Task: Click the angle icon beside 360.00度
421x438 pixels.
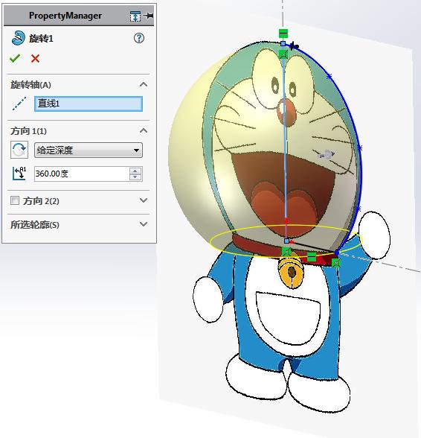Action: pos(19,174)
